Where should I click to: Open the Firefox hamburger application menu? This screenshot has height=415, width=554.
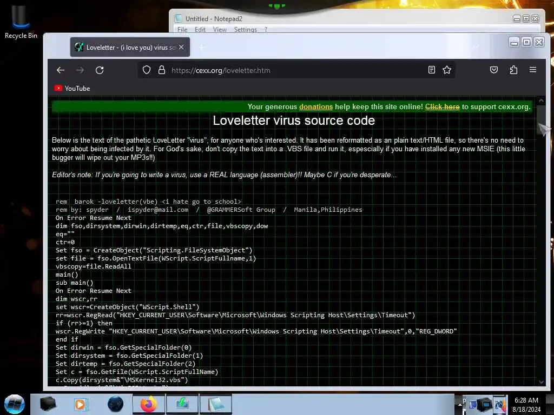tap(533, 70)
